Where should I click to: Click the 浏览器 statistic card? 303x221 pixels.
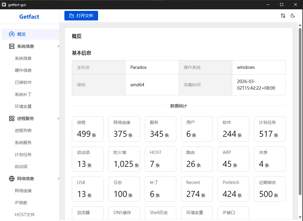pos(88,213)
